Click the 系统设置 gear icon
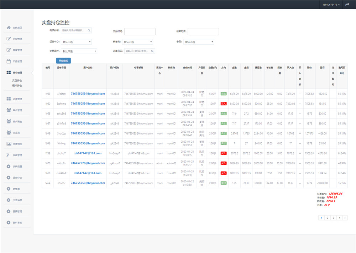This screenshot has width=356, height=253. pos(9,166)
